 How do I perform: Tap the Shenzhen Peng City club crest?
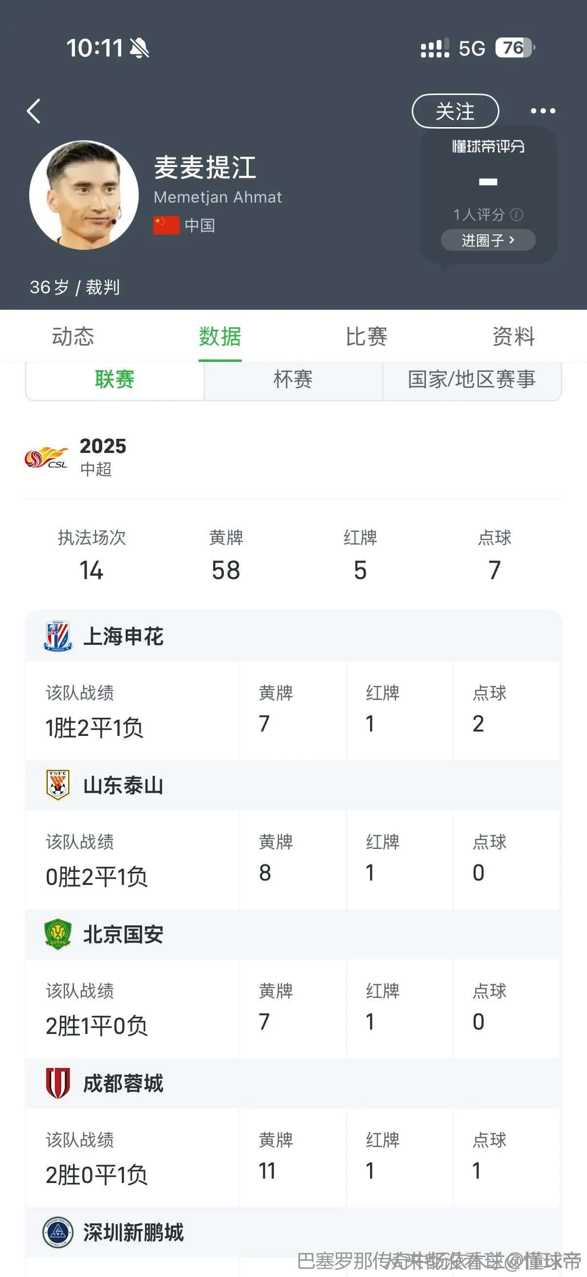(58, 1232)
